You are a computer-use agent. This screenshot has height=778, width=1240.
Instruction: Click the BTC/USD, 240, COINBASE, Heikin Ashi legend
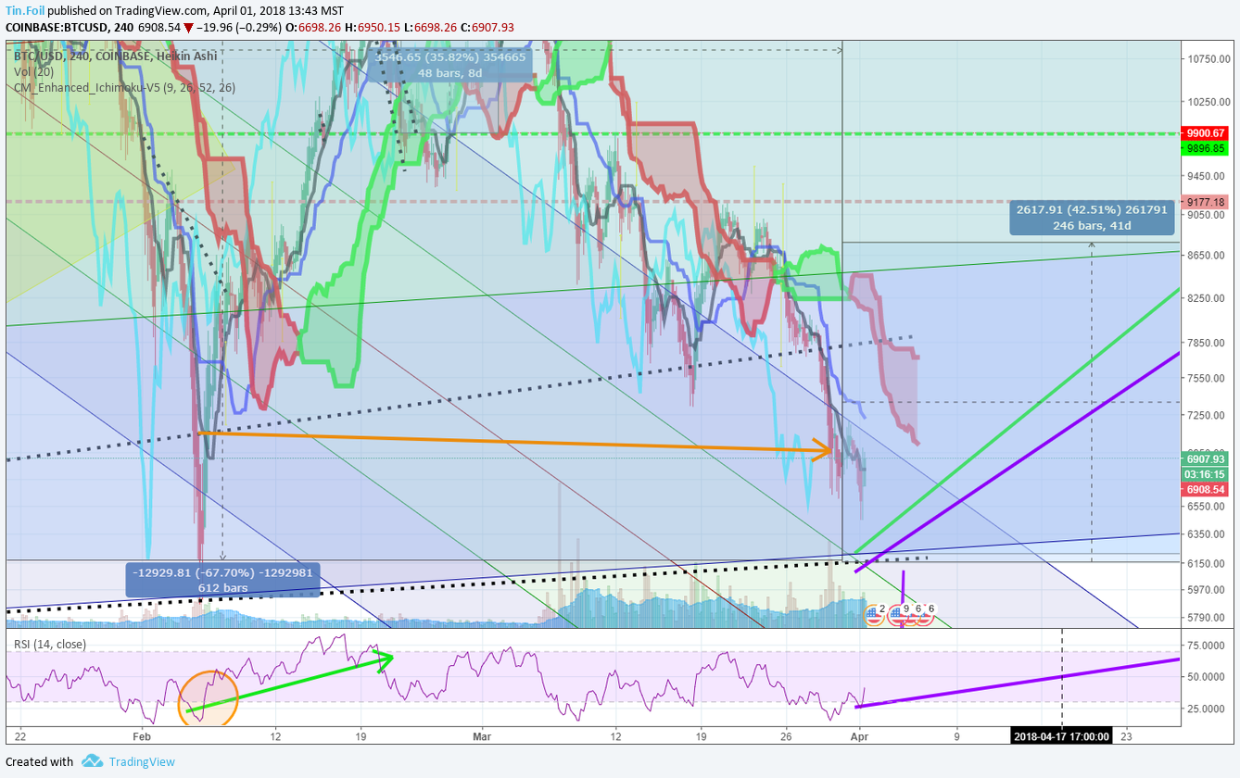[x=116, y=56]
